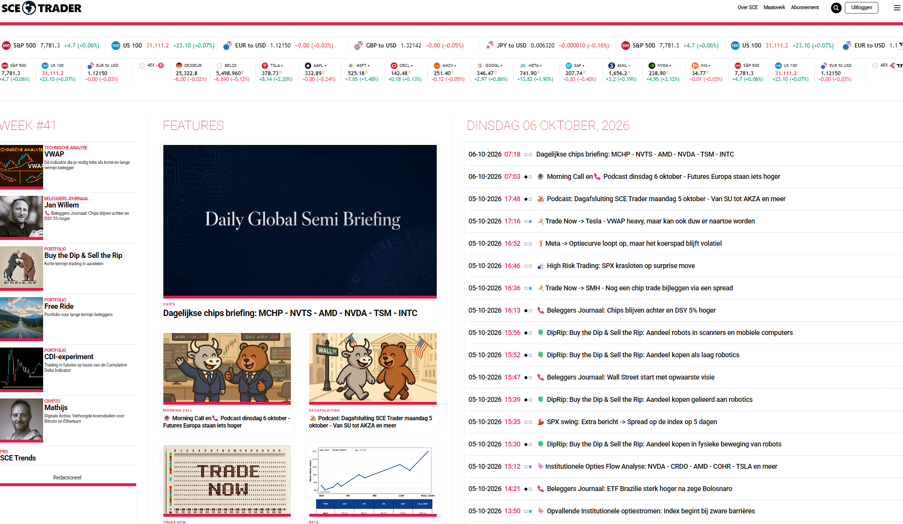Click the JPY to USD flag icon
The image size is (903, 524).
pyautogui.click(x=490, y=46)
